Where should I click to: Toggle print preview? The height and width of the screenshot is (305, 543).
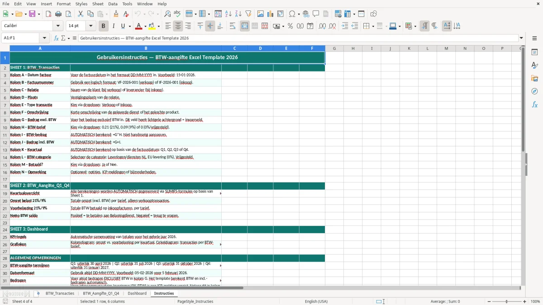tap(68, 14)
